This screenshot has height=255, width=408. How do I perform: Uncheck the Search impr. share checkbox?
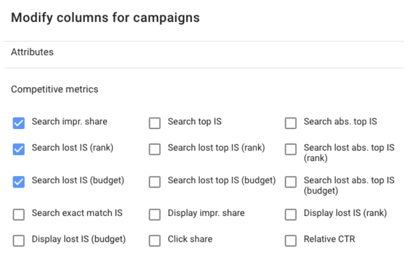point(19,123)
